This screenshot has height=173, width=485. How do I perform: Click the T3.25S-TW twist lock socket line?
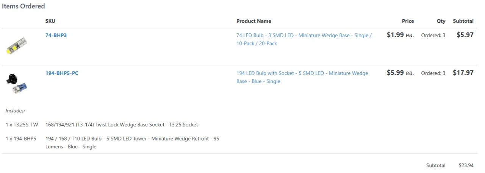point(121,125)
